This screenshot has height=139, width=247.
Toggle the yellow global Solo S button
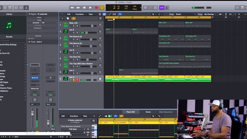(x=73, y=19)
